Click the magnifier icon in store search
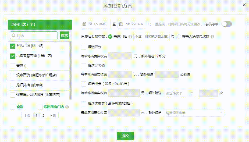This screenshot has width=249, height=142. point(13,35)
